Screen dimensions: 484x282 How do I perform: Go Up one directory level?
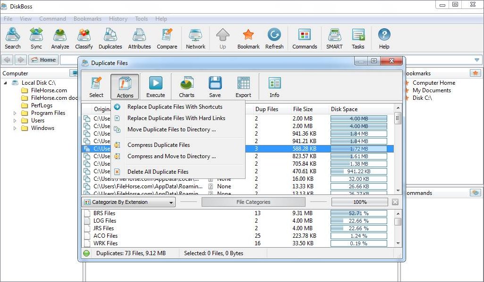(222, 39)
